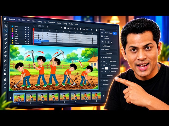The height and width of the screenshot is (126, 169).
Task: Click the 24.00 FPS value in timeline
Action: [41, 26]
